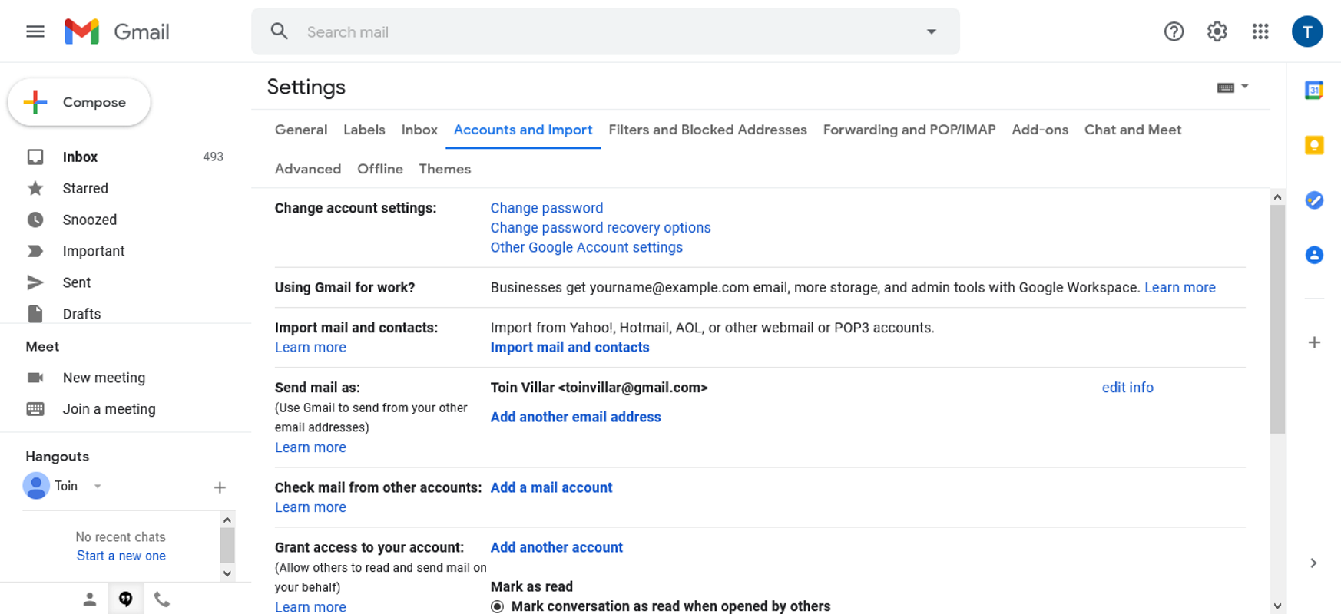This screenshot has height=614, width=1341.
Task: Switch to the Hangouts phone calls tab
Action: tap(161, 599)
